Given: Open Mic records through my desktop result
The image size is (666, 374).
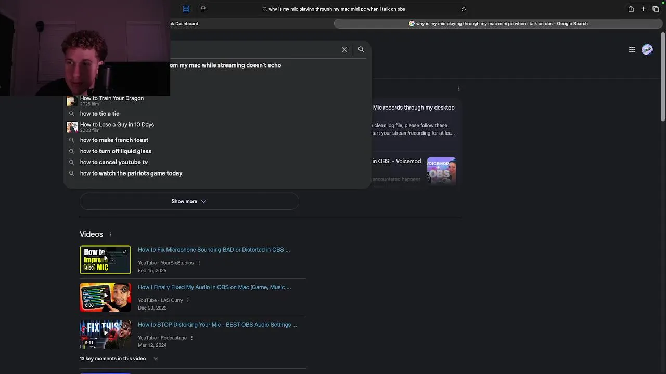Looking at the screenshot, I should 414,108.
